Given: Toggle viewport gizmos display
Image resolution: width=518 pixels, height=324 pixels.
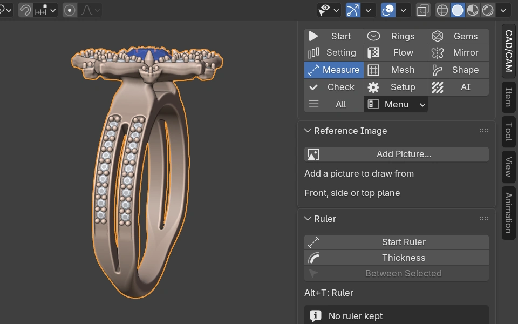Looking at the screenshot, I should coord(353,10).
